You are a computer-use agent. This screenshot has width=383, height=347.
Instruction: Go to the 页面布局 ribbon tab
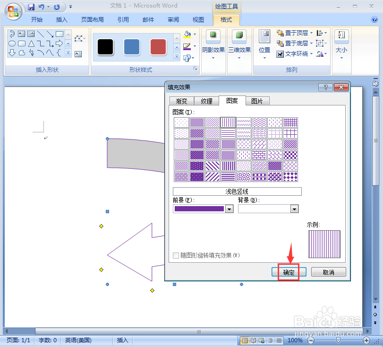(x=93, y=19)
